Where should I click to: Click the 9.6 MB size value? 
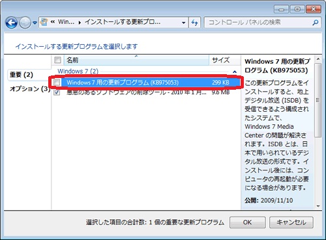pyautogui.click(x=220, y=92)
